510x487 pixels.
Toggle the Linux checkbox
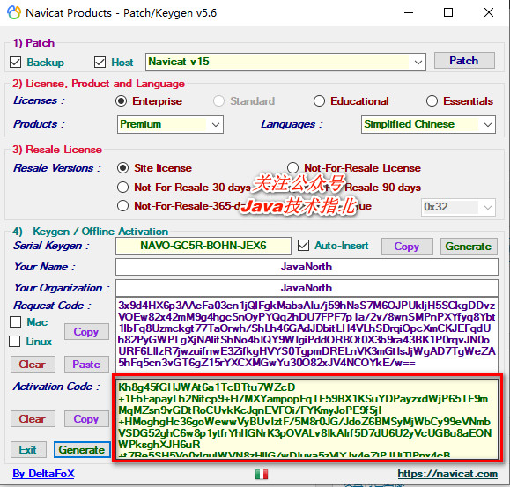click(15, 342)
